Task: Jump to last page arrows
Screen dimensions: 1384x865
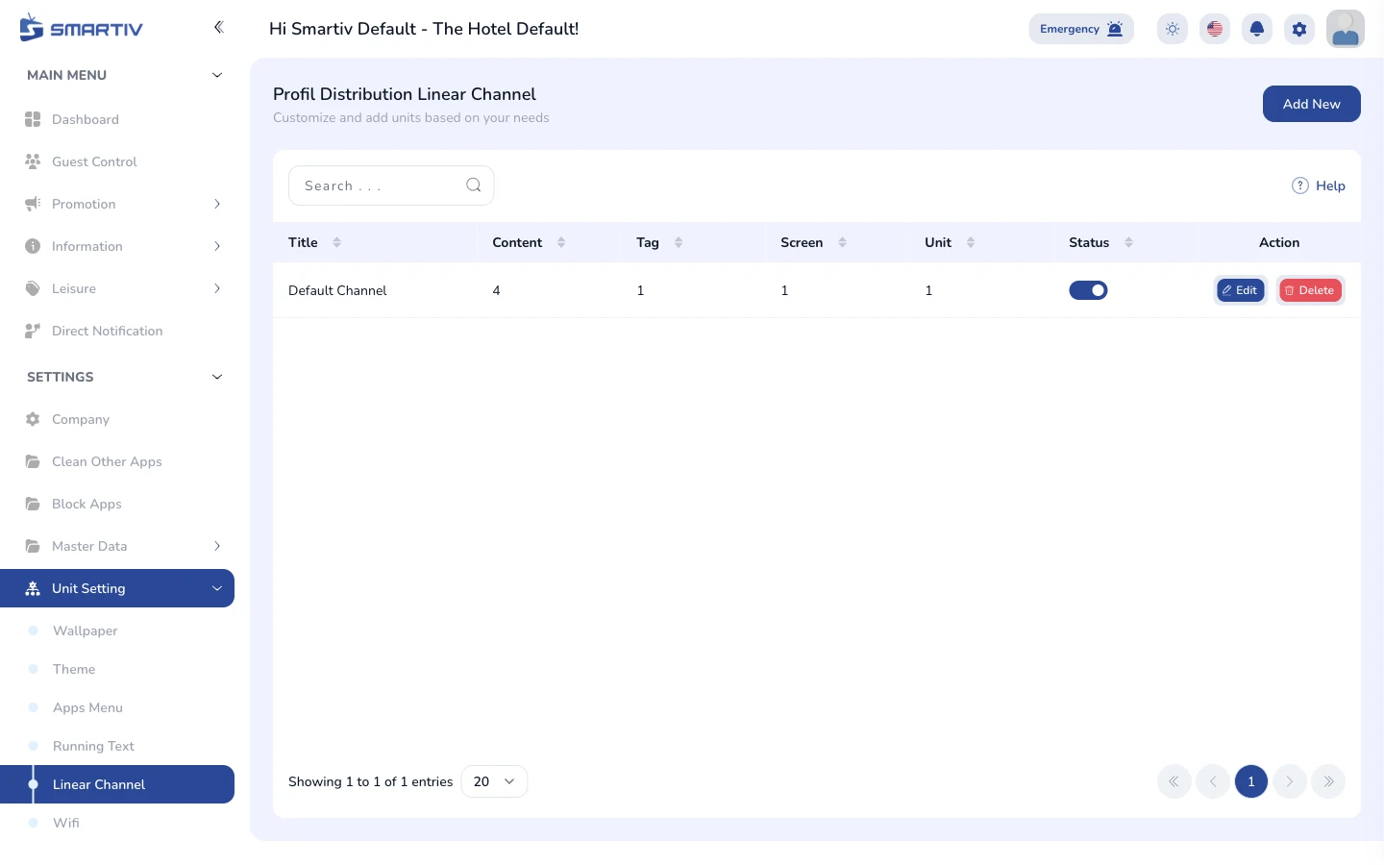Action: pyautogui.click(x=1328, y=781)
